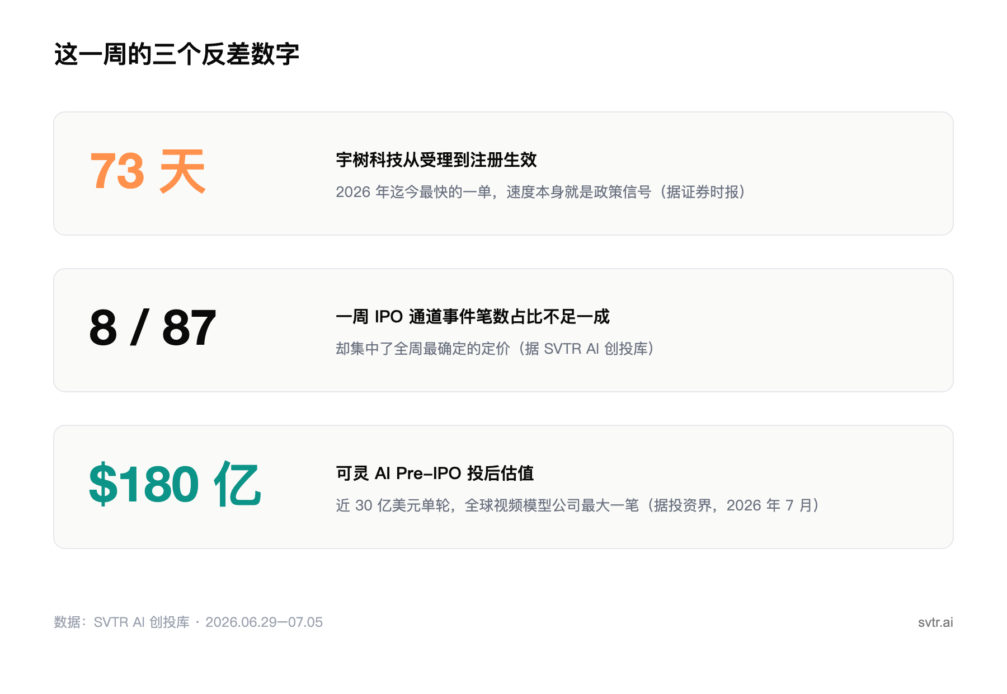Image resolution: width=1007 pixels, height=694 pixels.
Task: Click the line starting 2026 年迄今最快的一单
Action: pyautogui.click(x=540, y=192)
